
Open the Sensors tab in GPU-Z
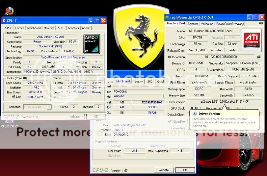tap(193, 24)
